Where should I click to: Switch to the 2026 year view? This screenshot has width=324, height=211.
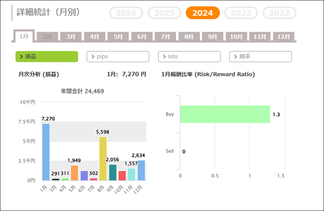pyautogui.click(x=126, y=13)
